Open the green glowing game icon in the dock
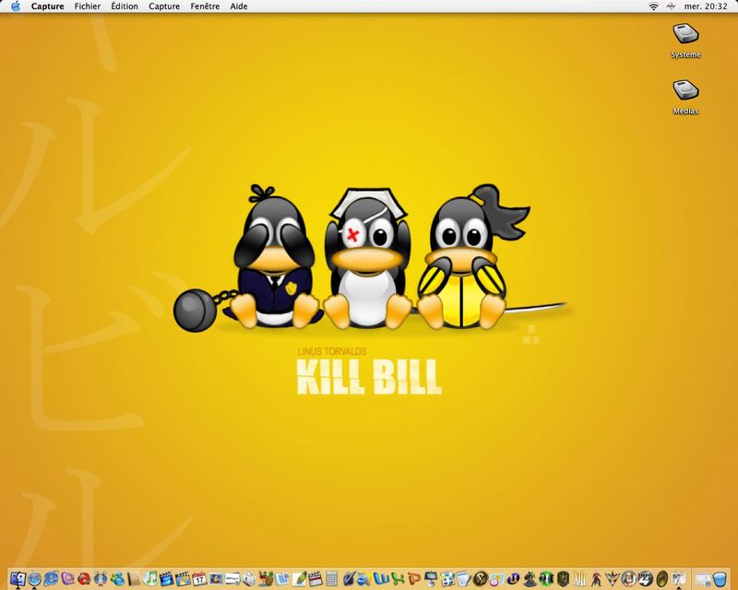This screenshot has height=590, width=738. [546, 579]
